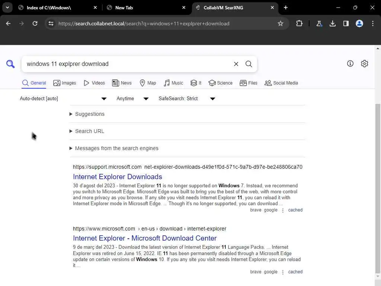Close the Index of C:\Windows\ tab

tap(95, 7)
